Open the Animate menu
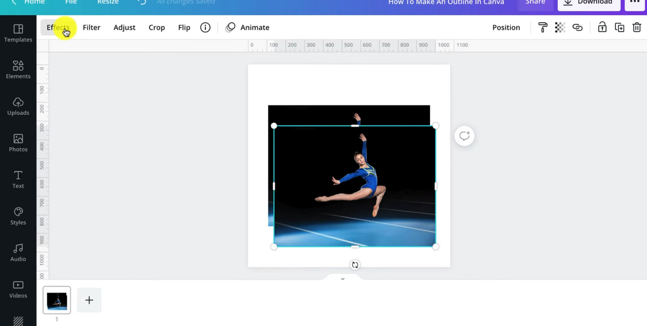The image size is (647, 326). [x=255, y=27]
